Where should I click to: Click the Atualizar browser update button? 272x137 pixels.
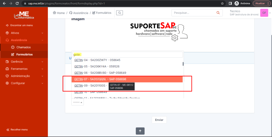click(x=262, y=3)
